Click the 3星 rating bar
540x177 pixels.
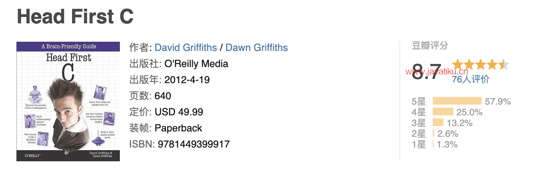438,123
